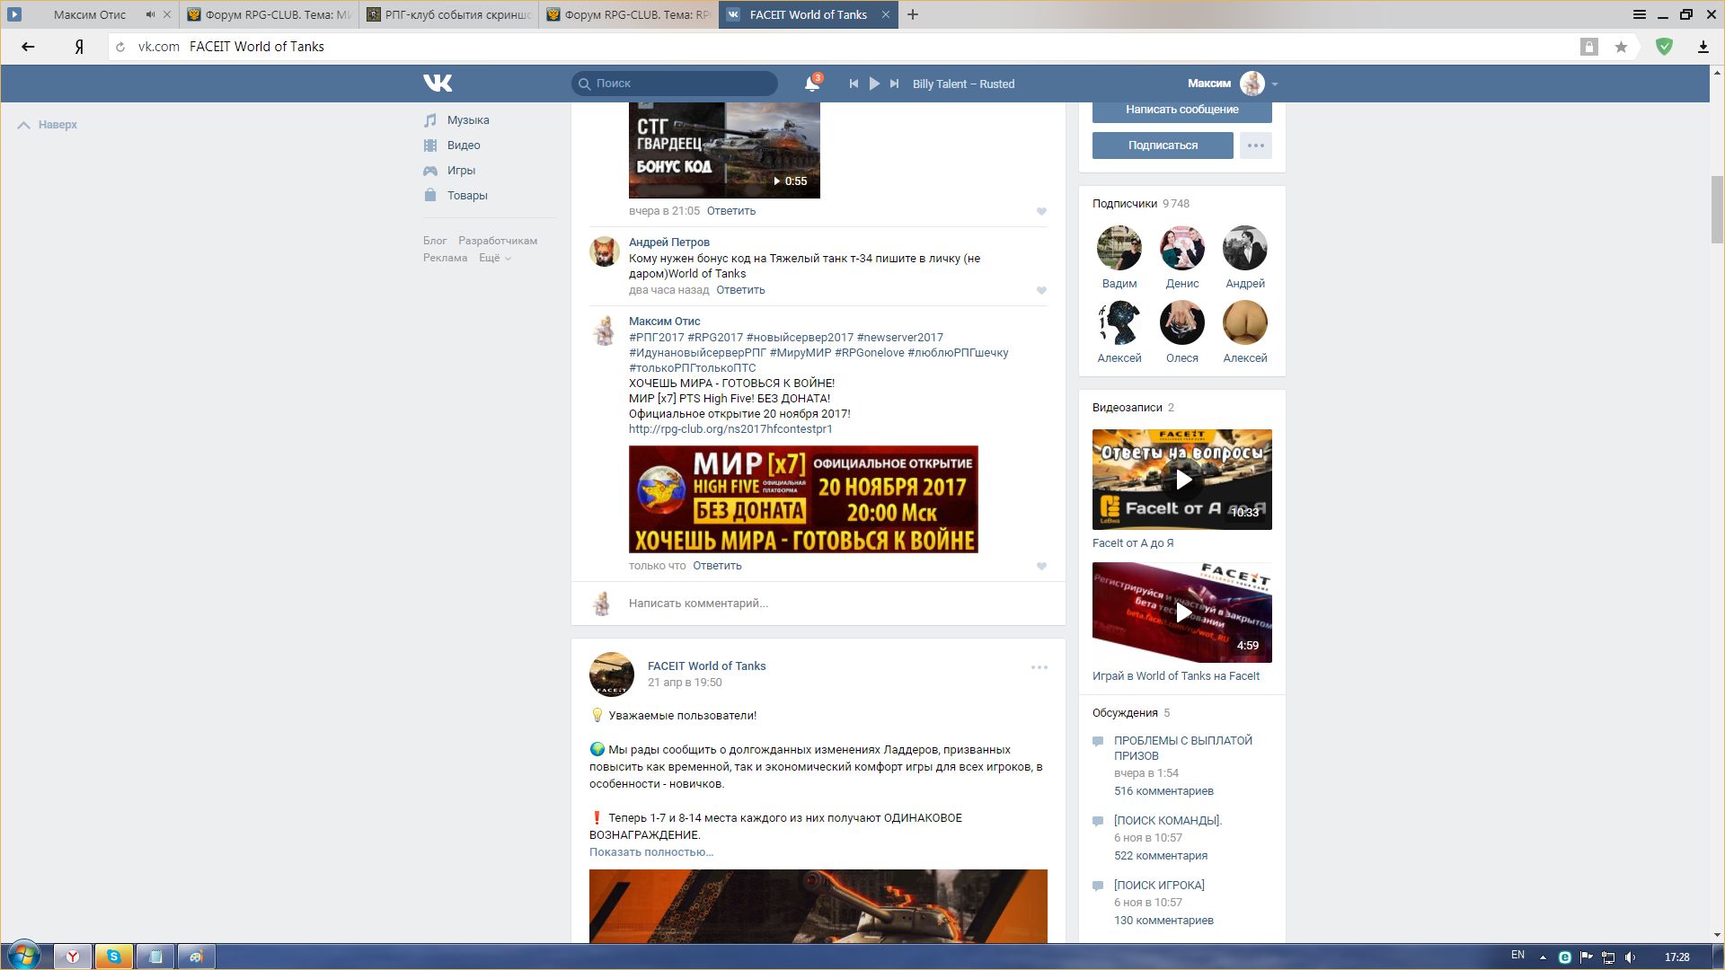
Task: Expand post with Показать полностью link
Action: click(x=650, y=852)
